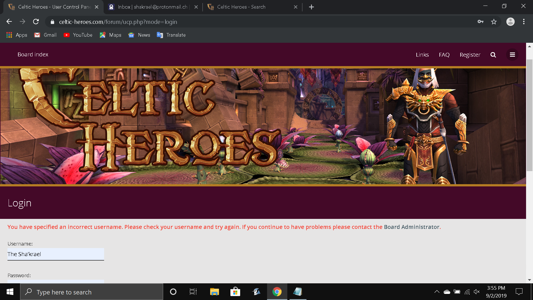The image size is (533, 300).
Task: Open the Gmail bookmark
Action: coord(45,35)
